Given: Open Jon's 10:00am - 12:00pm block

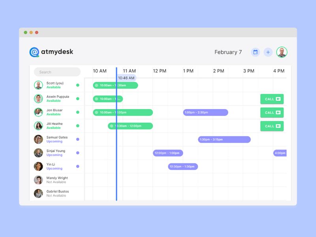Looking at the screenshot, I should pyautogui.click(x=123, y=112).
